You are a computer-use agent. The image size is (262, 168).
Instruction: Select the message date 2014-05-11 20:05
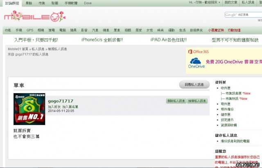[61, 111]
